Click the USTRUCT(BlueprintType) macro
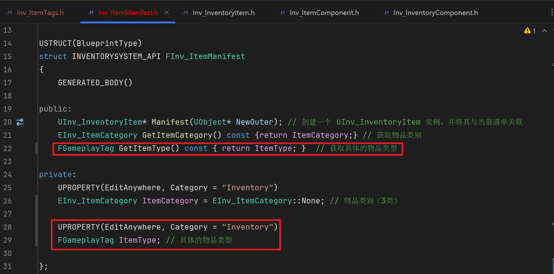This screenshot has width=554, height=274. coord(90,43)
